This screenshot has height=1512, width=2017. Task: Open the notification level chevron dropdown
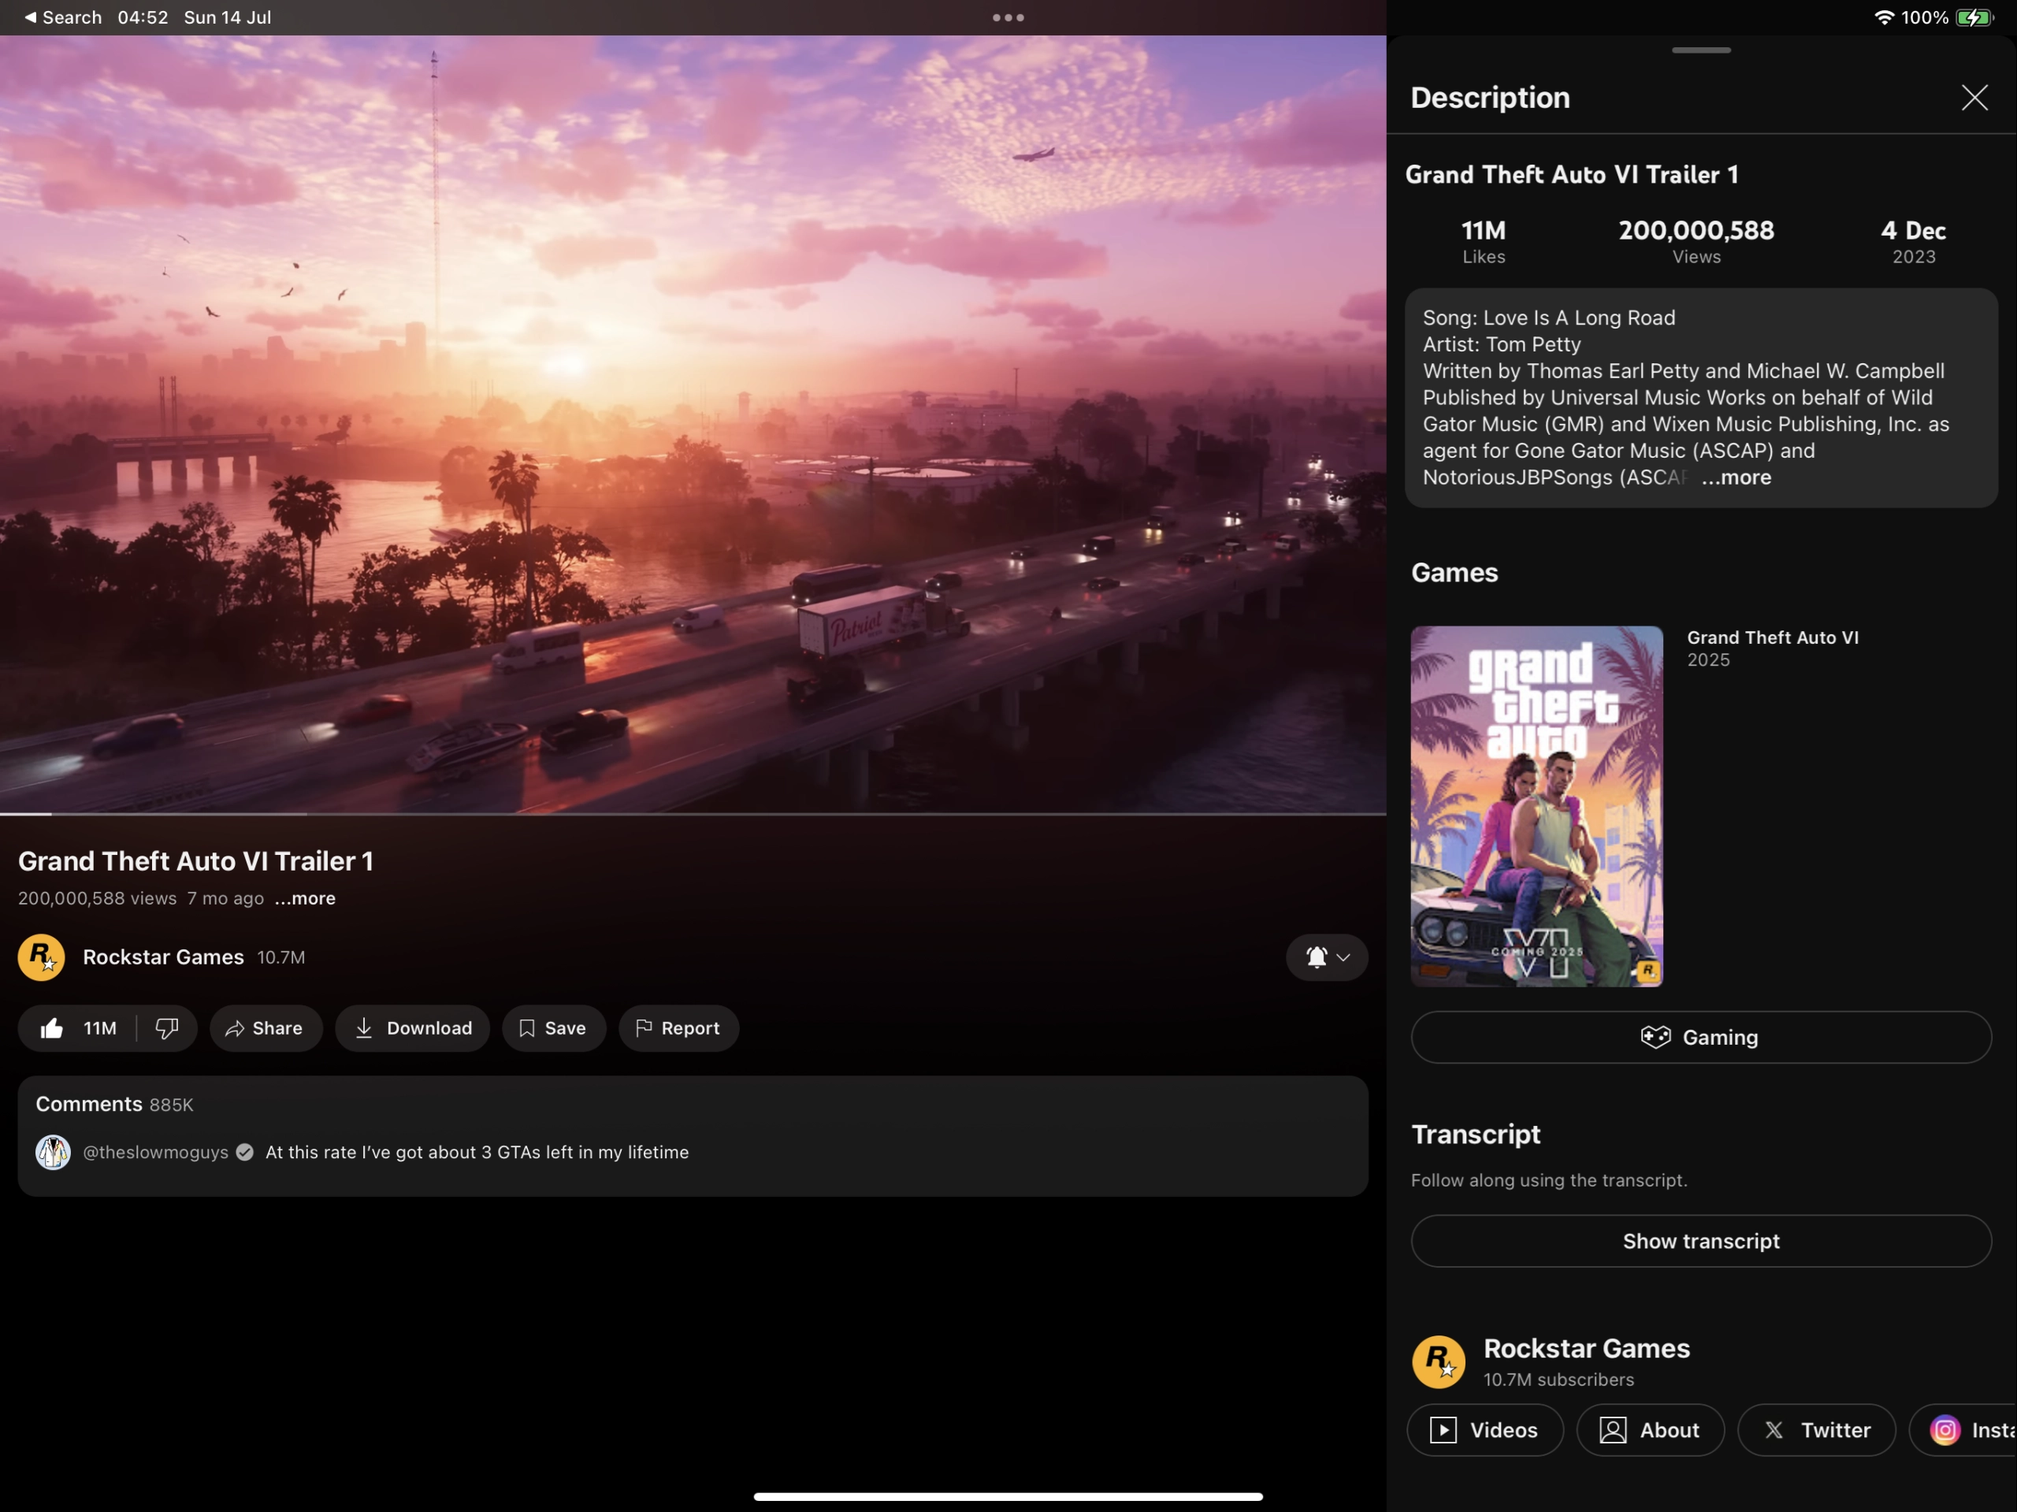[x=1344, y=958]
